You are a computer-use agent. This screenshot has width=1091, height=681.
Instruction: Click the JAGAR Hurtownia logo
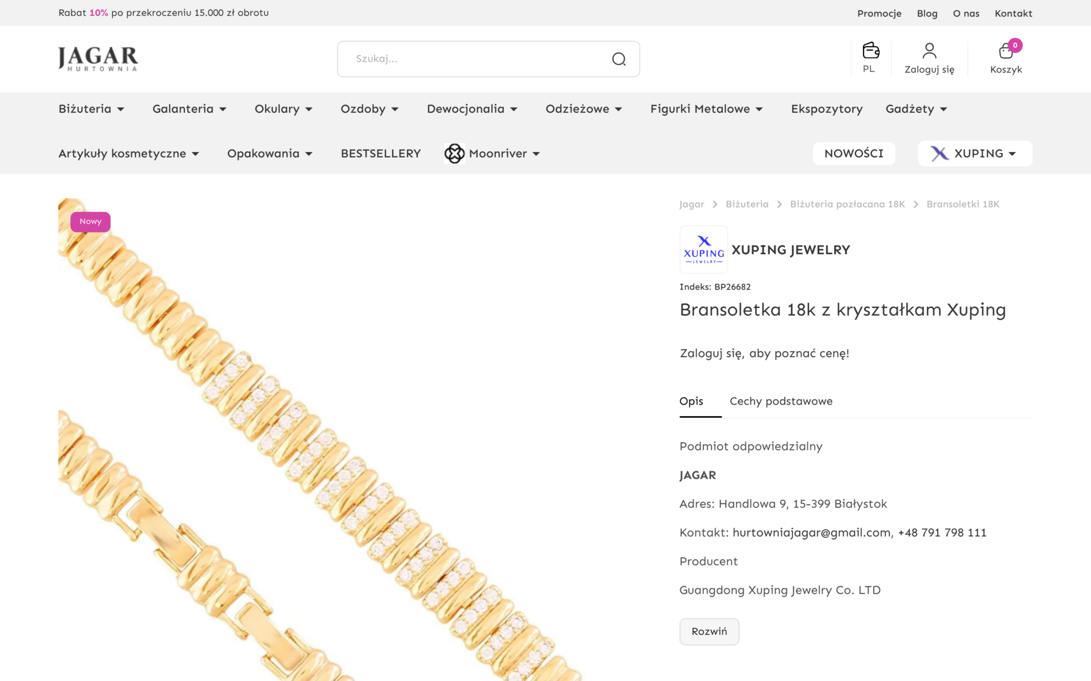pyautogui.click(x=98, y=59)
